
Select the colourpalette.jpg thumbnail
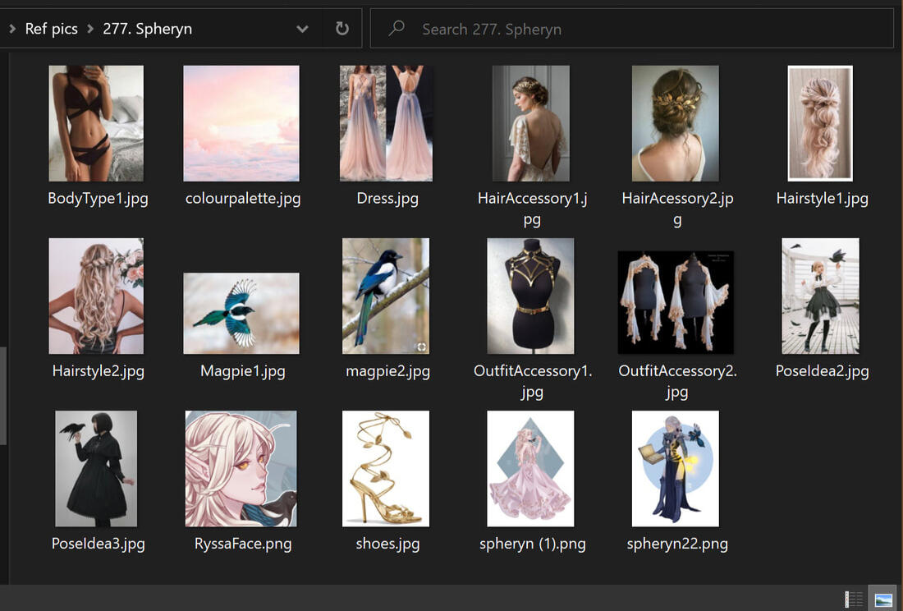point(241,123)
